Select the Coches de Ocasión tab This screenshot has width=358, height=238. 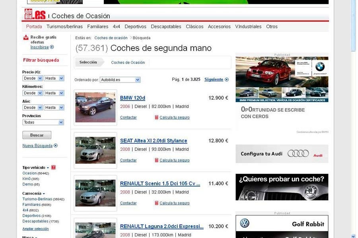click(128, 62)
